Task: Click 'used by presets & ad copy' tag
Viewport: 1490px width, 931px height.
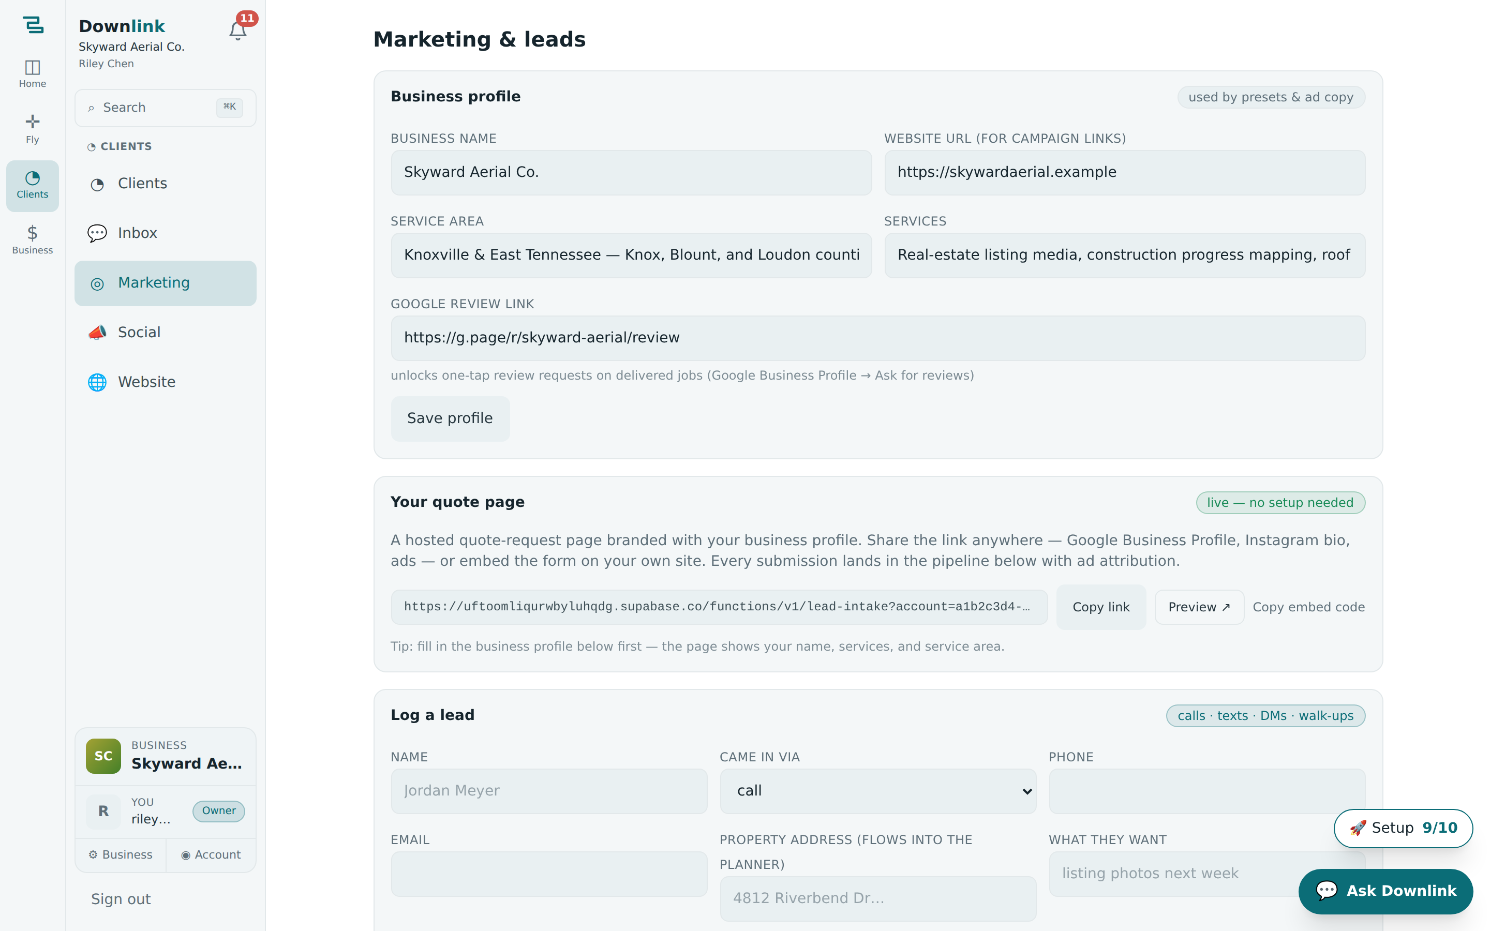Action: click(x=1271, y=97)
